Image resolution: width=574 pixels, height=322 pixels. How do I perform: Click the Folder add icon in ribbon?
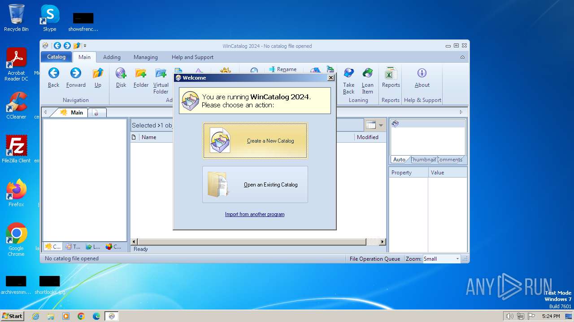[141, 77]
